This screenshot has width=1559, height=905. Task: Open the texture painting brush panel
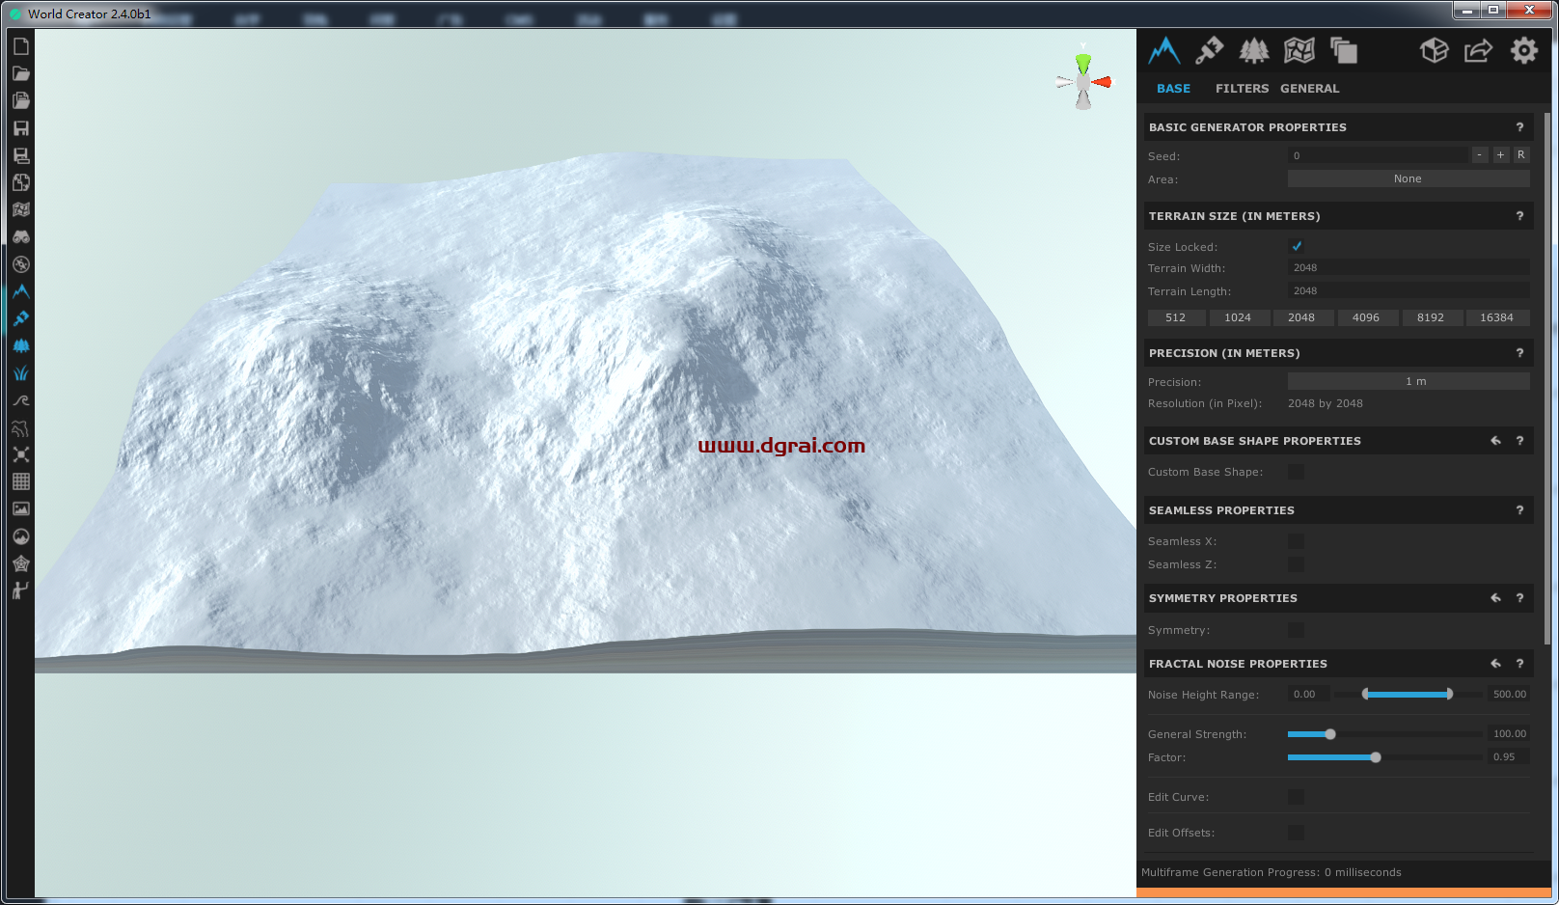coord(1209,51)
